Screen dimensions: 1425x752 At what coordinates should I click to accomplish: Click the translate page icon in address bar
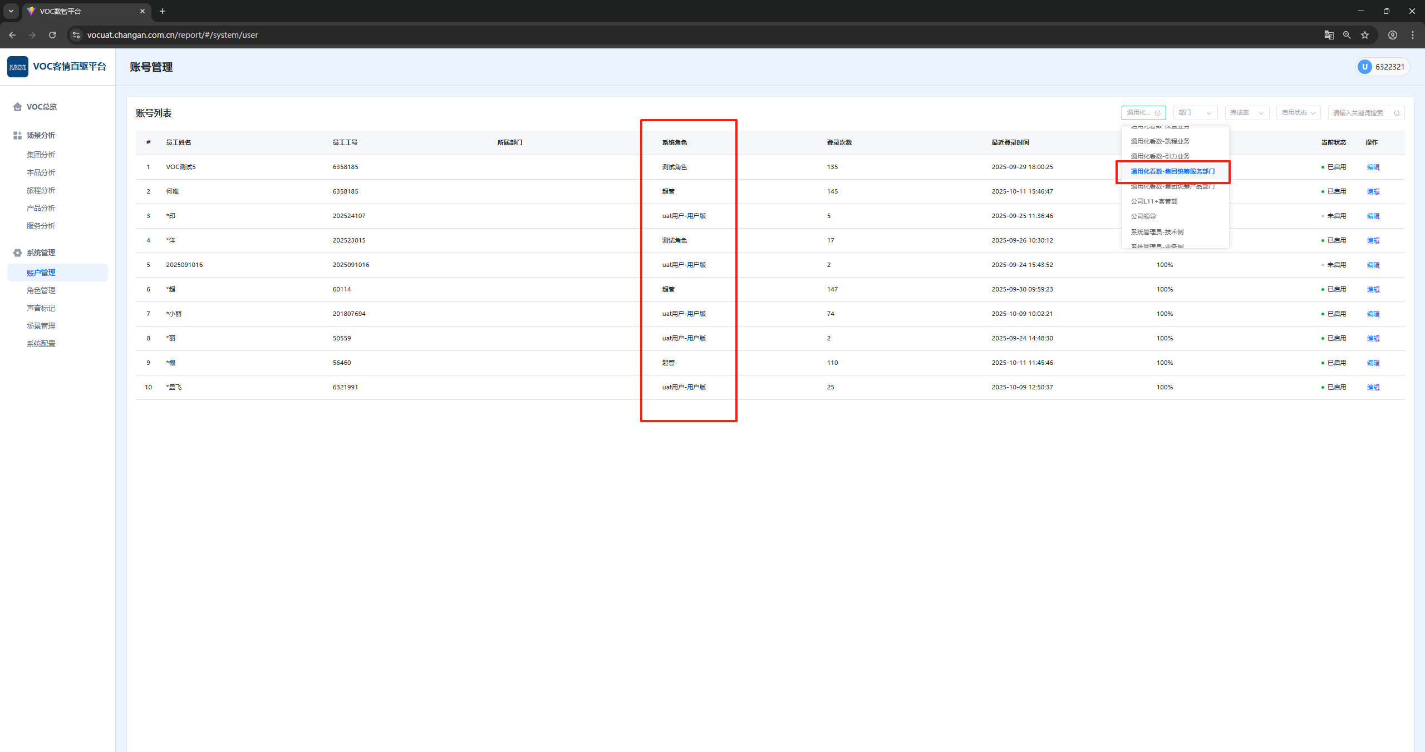[x=1329, y=35]
